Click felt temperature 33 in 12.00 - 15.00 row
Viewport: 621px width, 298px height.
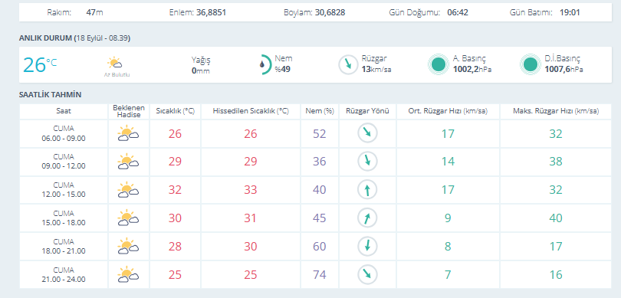251,190
